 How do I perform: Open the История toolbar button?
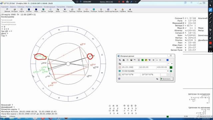pyautogui.click(x=14, y=10)
